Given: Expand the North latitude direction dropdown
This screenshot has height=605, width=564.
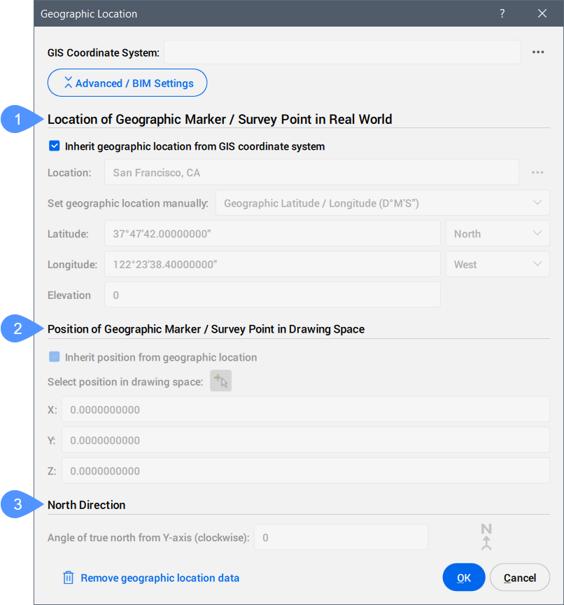Looking at the screenshot, I should (x=497, y=234).
